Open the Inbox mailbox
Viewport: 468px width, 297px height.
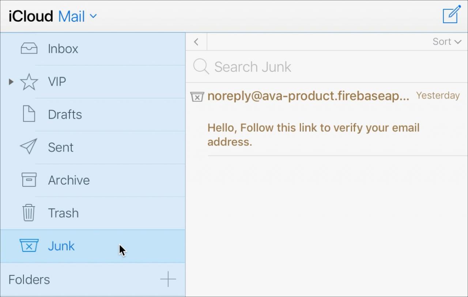pyautogui.click(x=93, y=49)
